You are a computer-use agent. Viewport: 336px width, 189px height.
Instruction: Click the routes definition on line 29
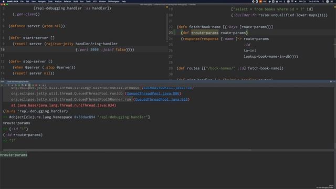point(193,68)
